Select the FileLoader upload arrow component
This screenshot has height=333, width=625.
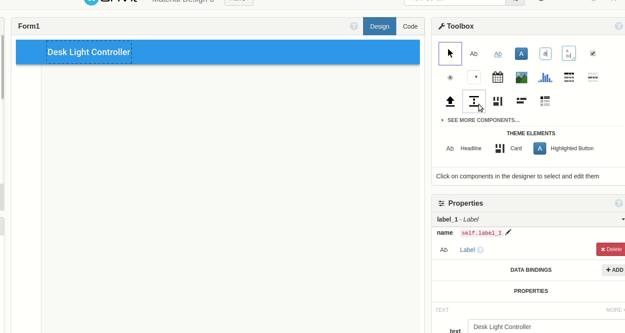click(x=450, y=101)
